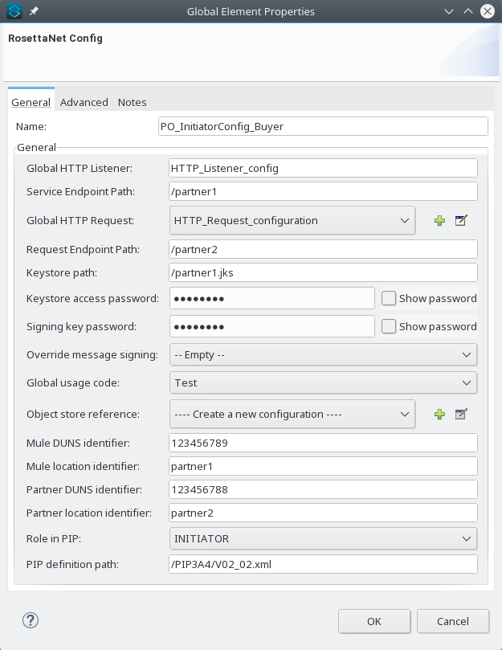Screen dimensions: 502x650
Task: Click the Name input field
Action: [323, 126]
